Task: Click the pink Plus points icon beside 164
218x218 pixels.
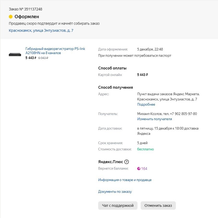Action: pyautogui.click(x=139, y=169)
